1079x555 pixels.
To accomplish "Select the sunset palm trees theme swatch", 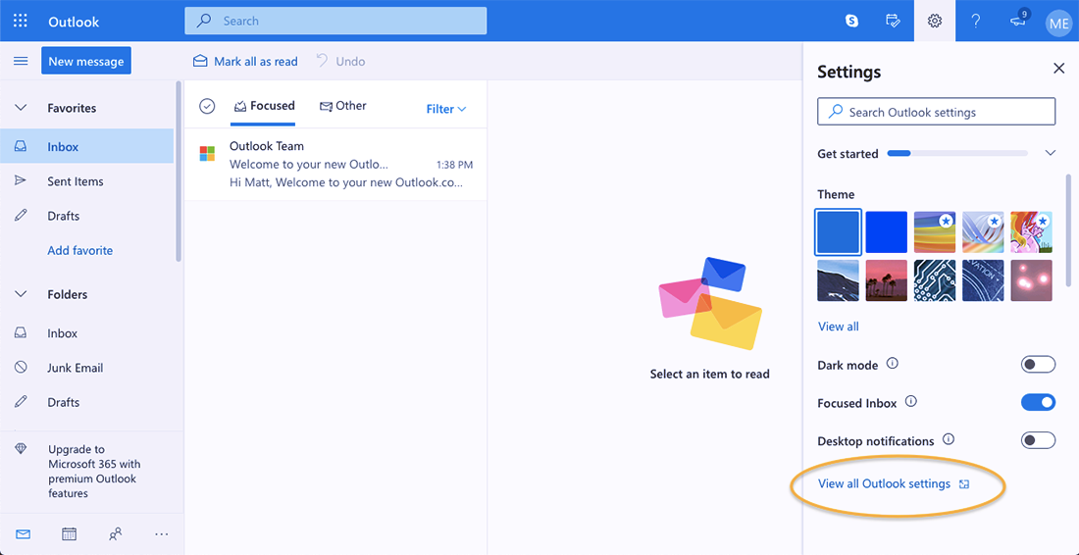I will pyautogui.click(x=886, y=280).
